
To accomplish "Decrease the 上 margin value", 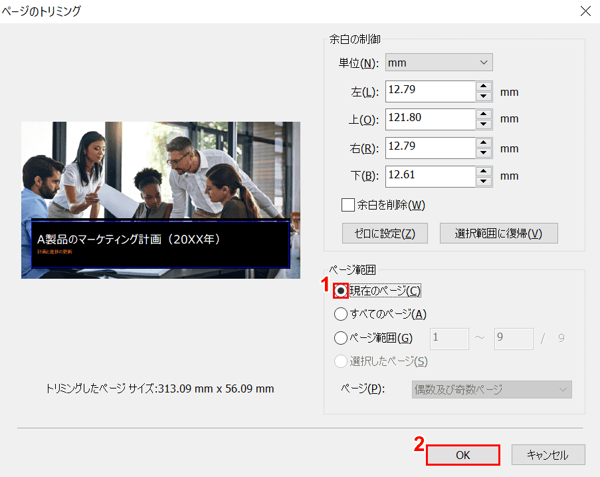I will pos(484,124).
